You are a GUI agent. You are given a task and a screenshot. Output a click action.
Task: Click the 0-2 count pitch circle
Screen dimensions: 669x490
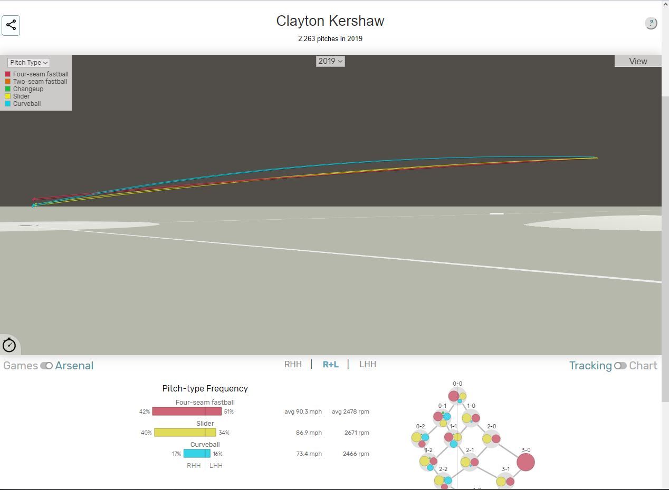click(x=420, y=438)
